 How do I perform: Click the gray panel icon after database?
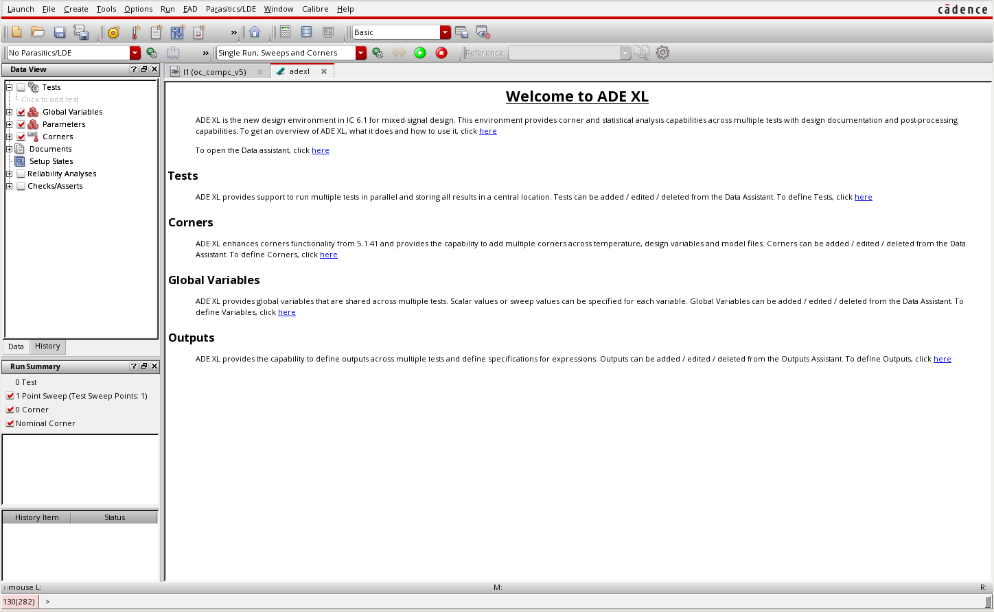click(328, 32)
